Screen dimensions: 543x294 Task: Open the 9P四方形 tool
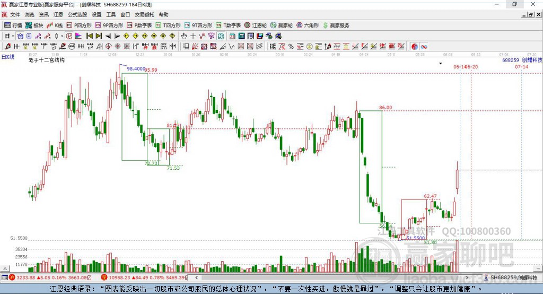(109, 25)
